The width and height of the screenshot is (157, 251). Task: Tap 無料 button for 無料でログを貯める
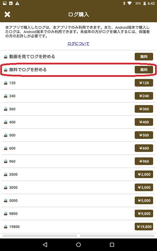pyautogui.click(x=144, y=70)
